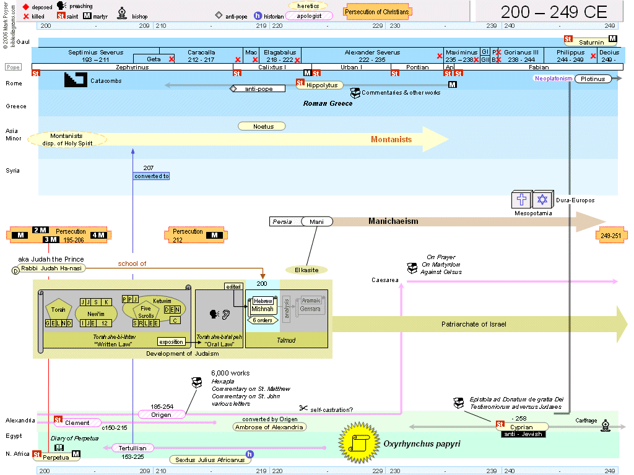Click the scissors icon beside self-castration
The width and height of the screenshot is (634, 475).
click(x=303, y=408)
